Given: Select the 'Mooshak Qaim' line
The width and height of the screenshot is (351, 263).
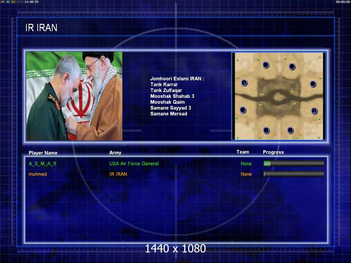Looking at the screenshot, I should [168, 102].
